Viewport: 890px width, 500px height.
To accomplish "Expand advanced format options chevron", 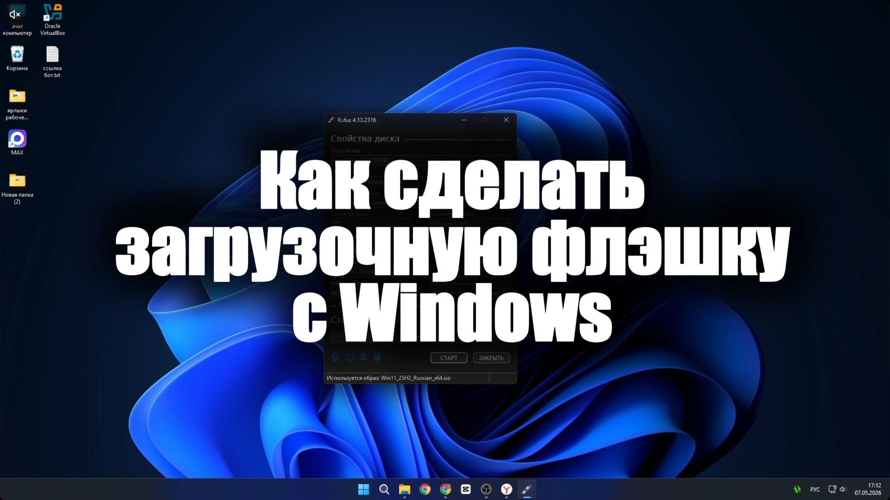I will [333, 306].
